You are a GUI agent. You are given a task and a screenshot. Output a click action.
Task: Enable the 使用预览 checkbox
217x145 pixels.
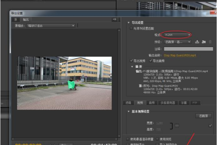click(x=157, y=139)
